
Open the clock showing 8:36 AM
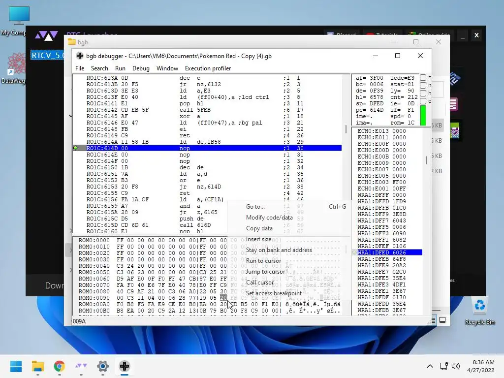(x=480, y=366)
